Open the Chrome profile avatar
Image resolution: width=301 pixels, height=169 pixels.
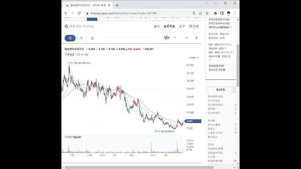tap(228, 13)
